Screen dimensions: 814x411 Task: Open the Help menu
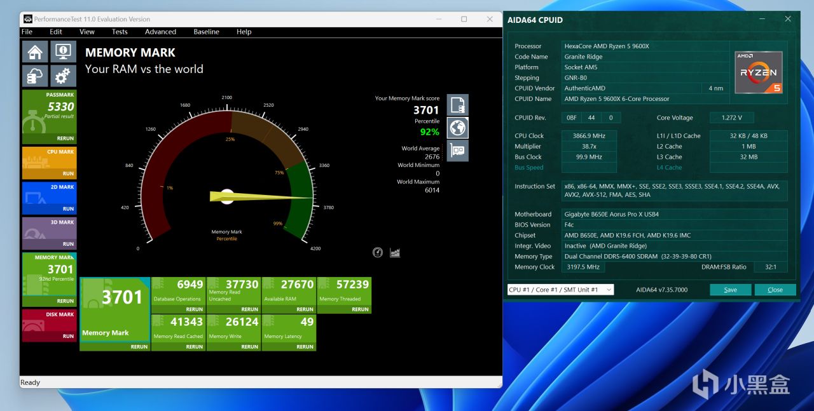(x=244, y=32)
